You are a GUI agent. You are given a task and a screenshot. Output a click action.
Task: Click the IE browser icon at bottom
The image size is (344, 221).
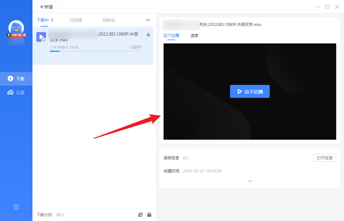(140, 215)
